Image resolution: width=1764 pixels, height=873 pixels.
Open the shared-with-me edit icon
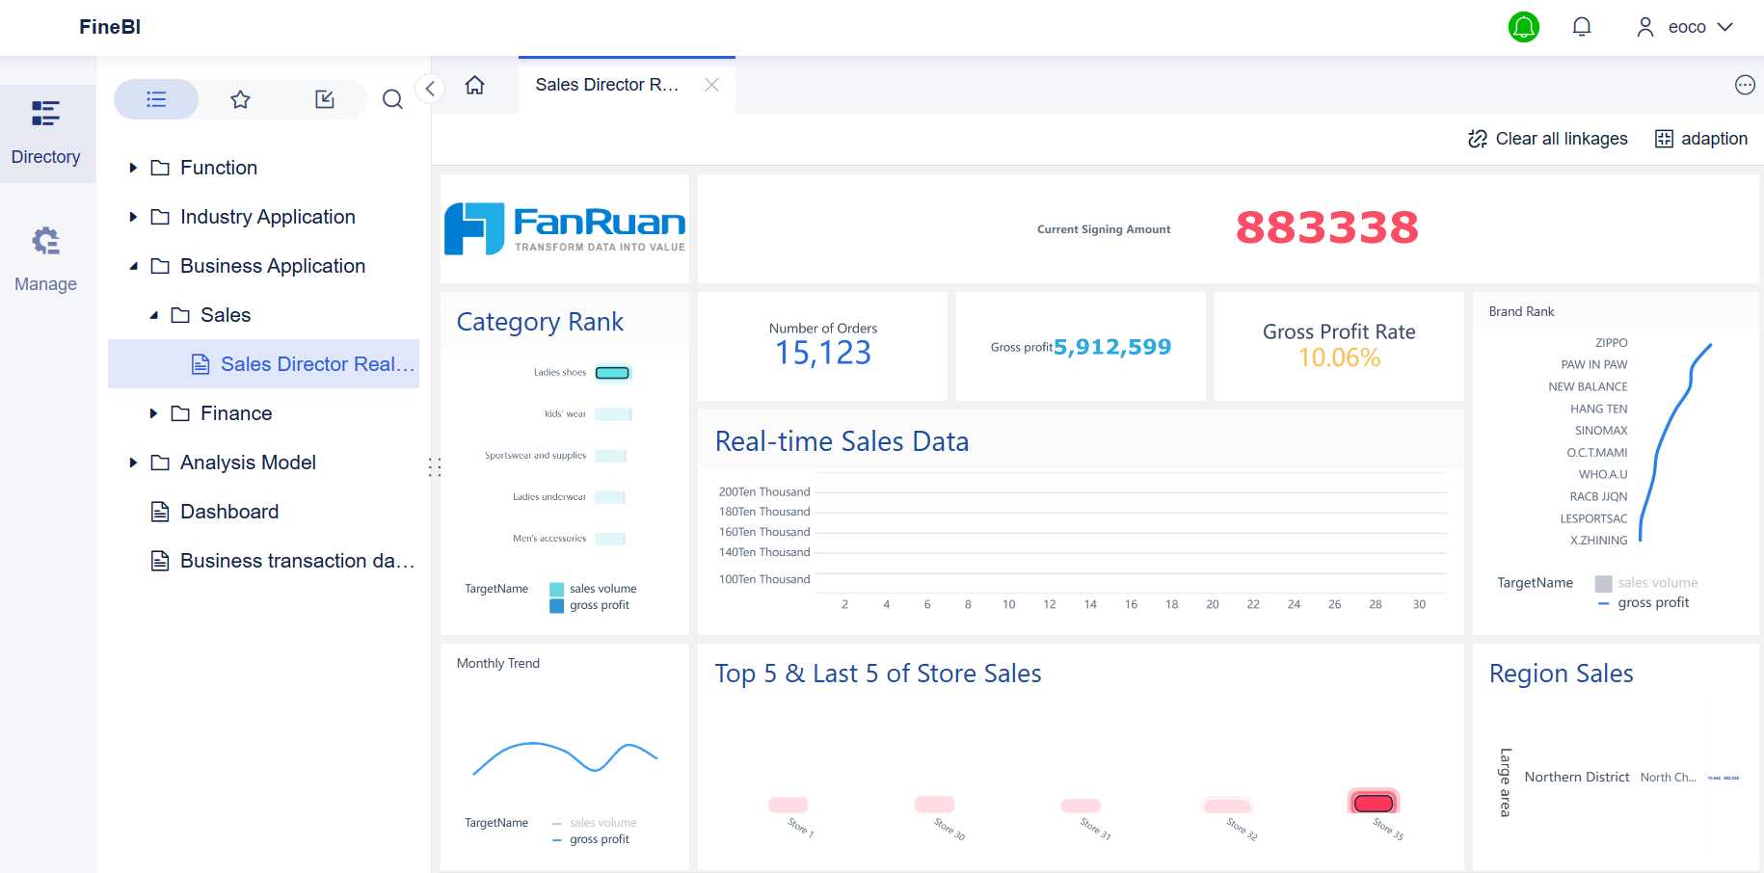(325, 99)
